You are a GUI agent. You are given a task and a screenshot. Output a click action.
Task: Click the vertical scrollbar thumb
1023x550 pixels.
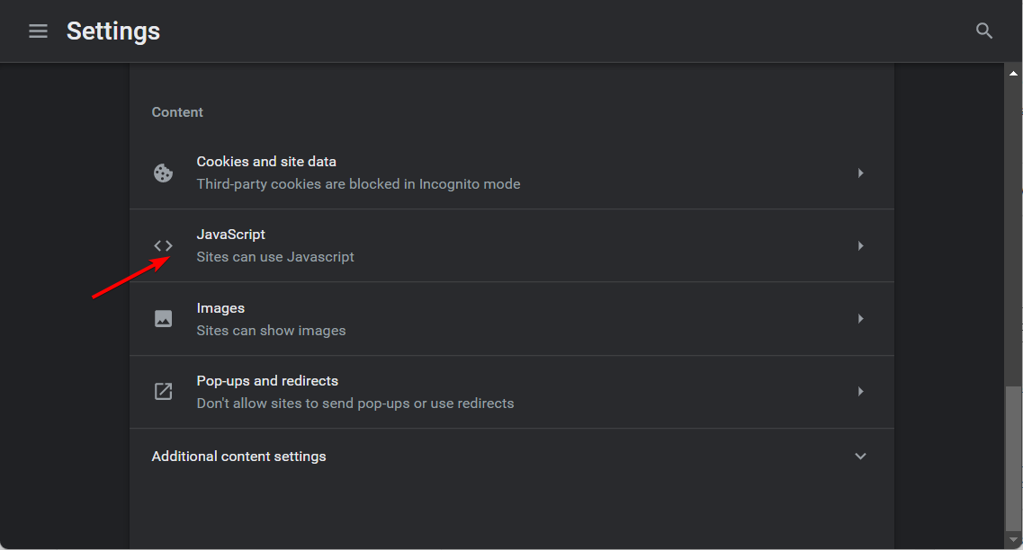1013,458
